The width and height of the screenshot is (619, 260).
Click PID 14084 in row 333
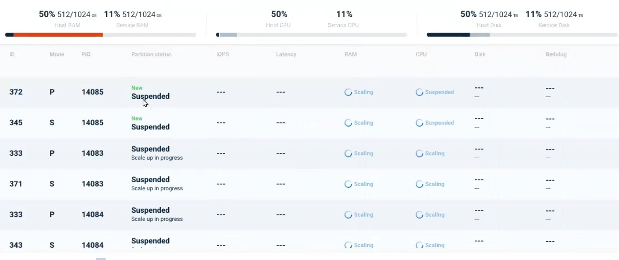click(x=93, y=214)
